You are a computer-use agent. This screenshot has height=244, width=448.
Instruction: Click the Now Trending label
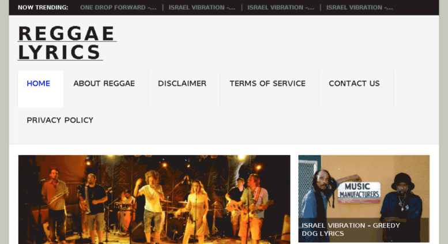coord(43,7)
